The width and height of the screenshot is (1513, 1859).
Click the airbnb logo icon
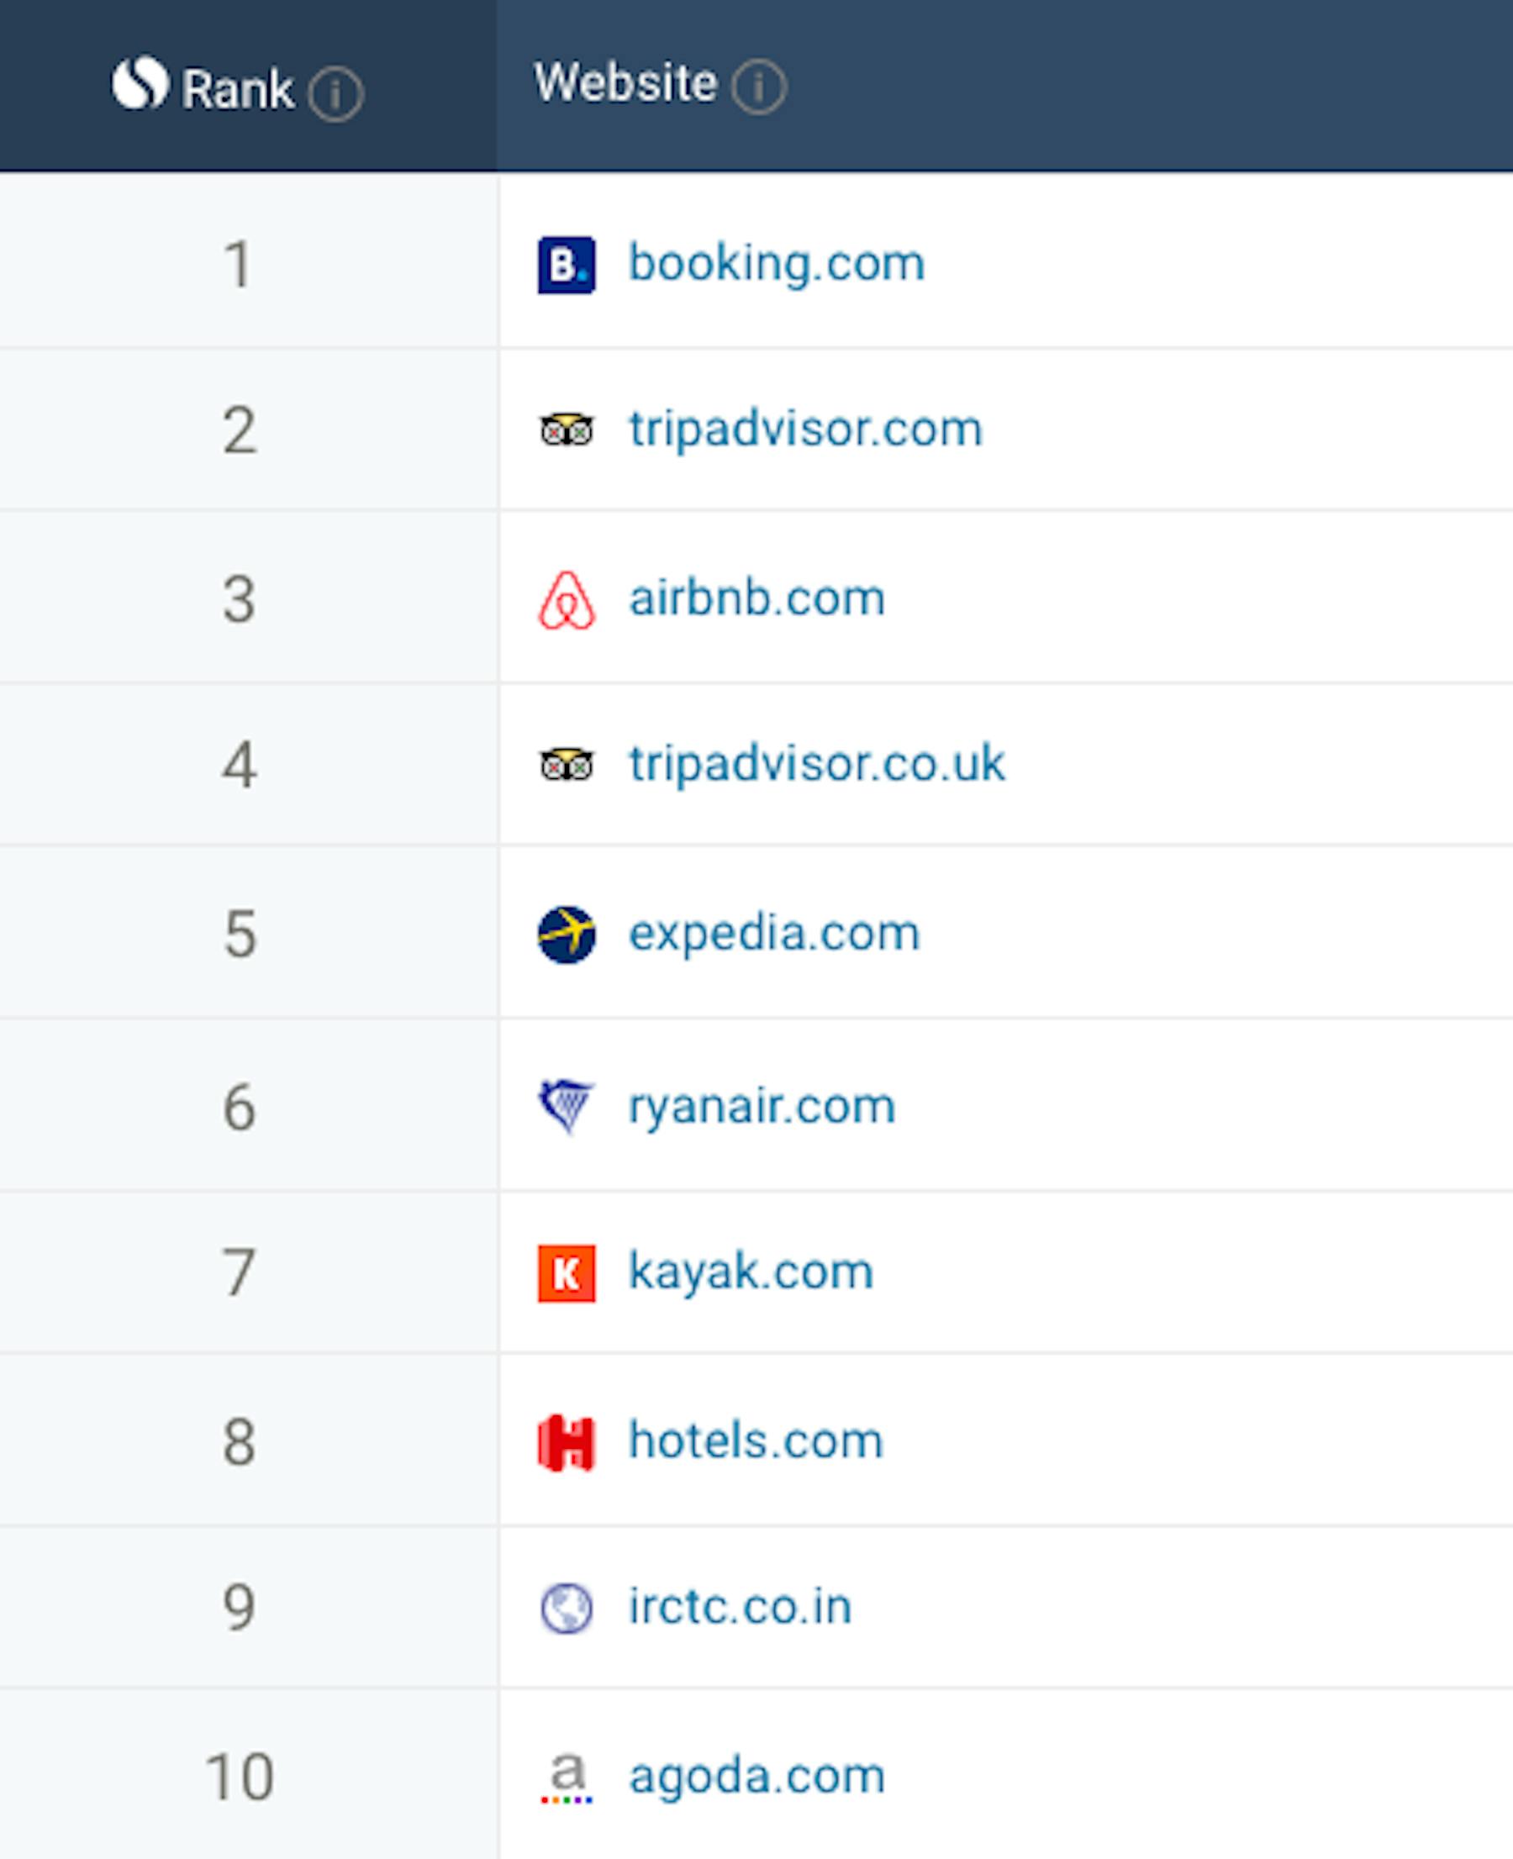point(567,601)
